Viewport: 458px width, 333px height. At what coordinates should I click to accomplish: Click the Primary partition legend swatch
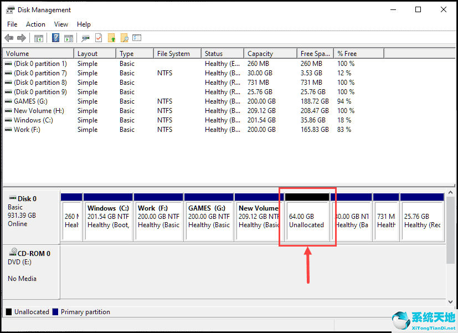click(x=56, y=311)
